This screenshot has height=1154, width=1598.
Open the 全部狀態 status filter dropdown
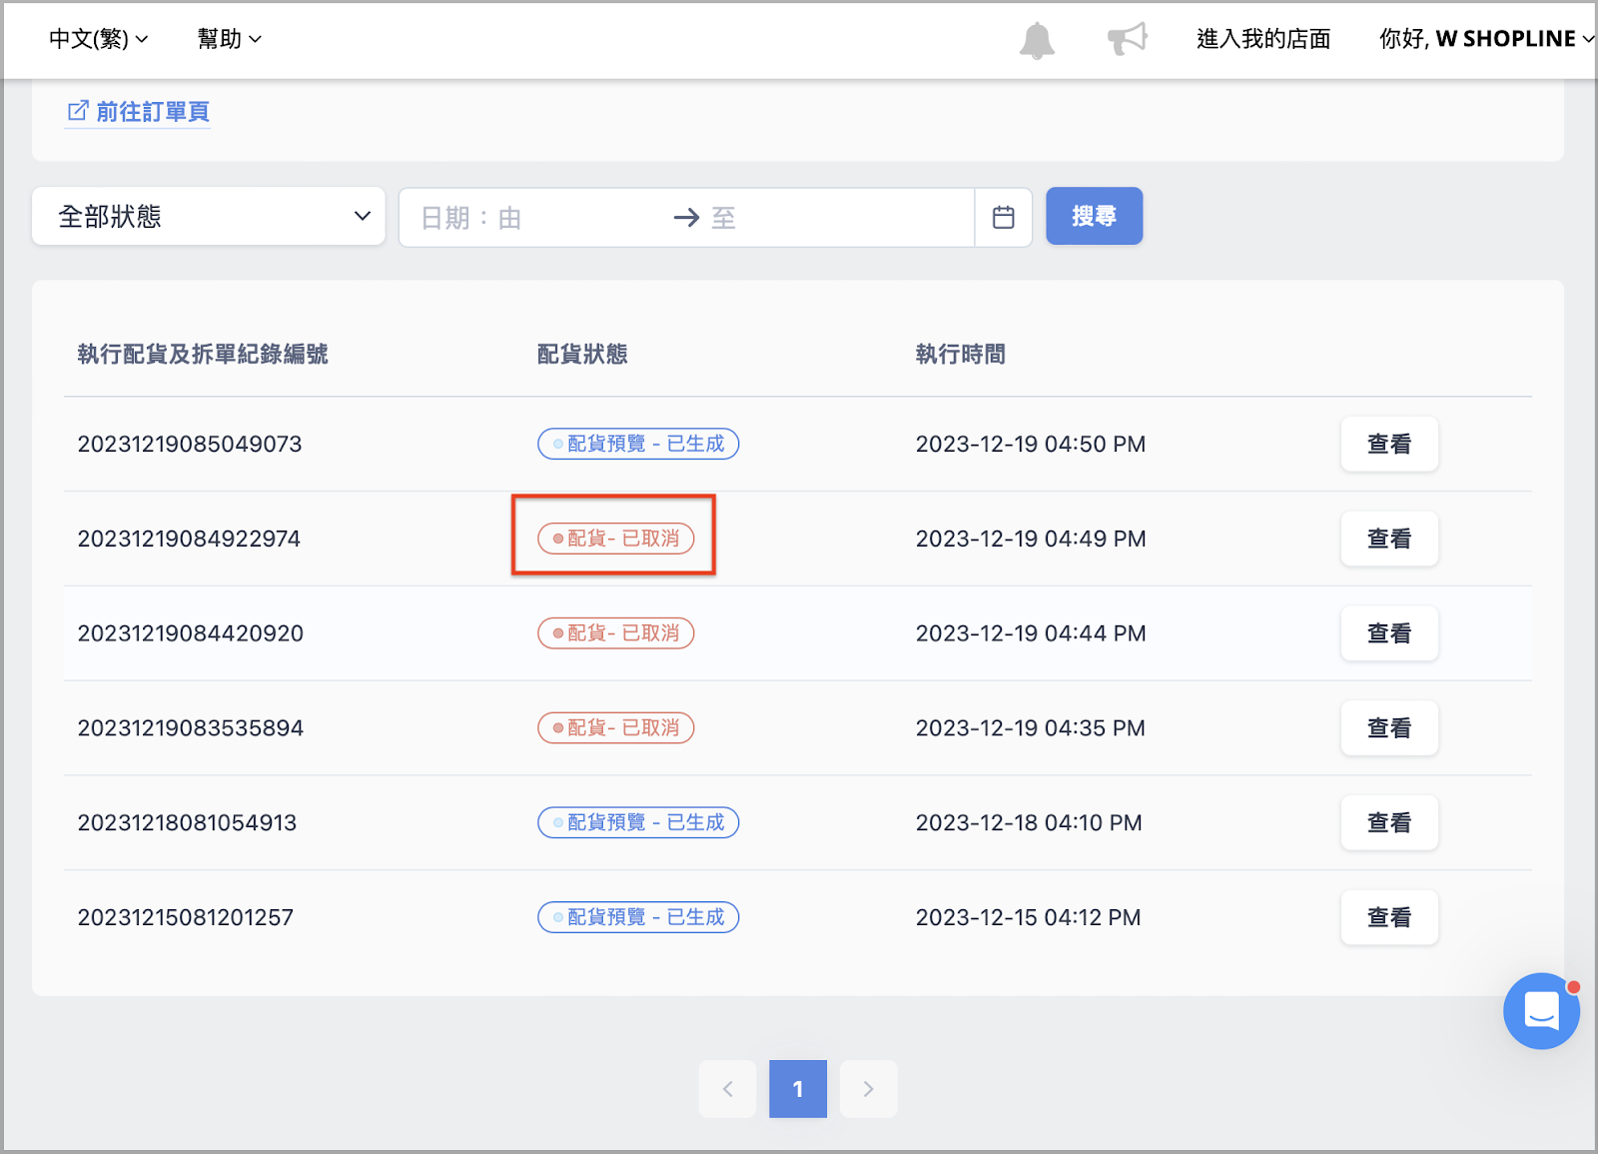[x=209, y=216]
